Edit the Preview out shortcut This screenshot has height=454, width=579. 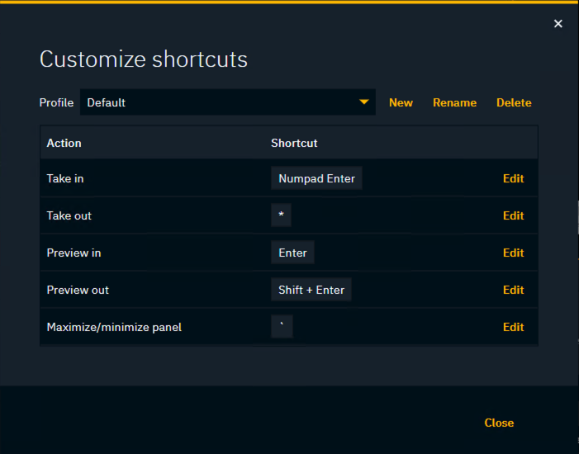513,290
